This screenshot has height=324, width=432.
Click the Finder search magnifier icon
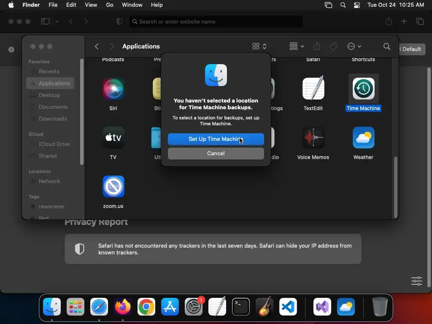pos(387,46)
